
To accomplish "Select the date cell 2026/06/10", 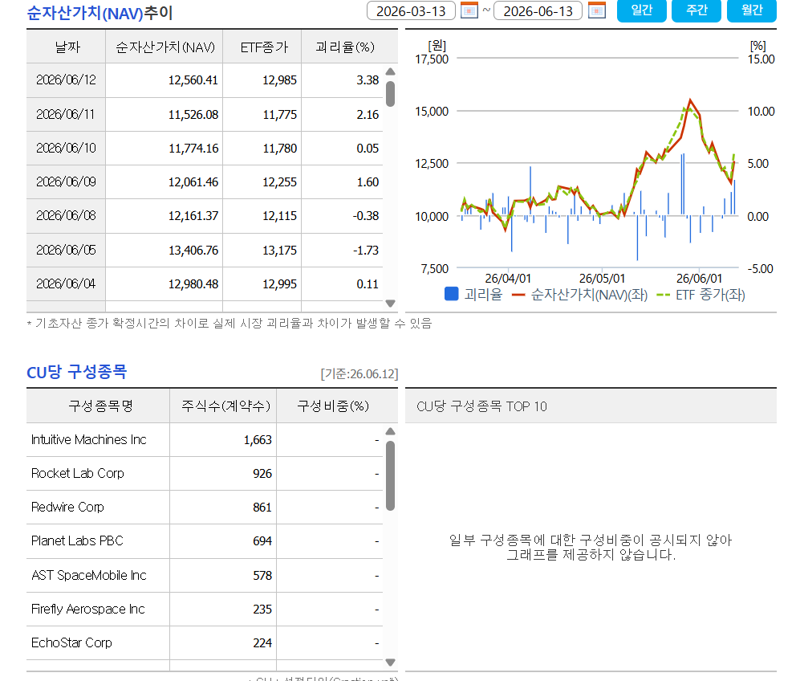I will point(66,149).
